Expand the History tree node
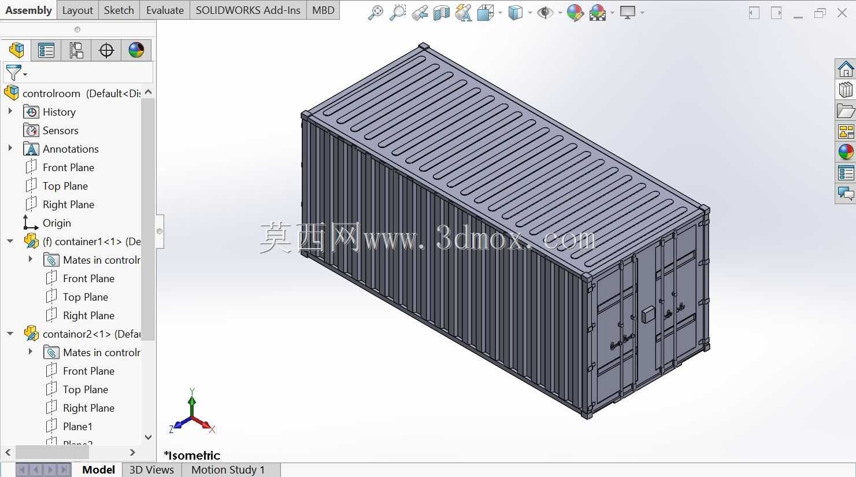856x477 pixels. (10, 112)
